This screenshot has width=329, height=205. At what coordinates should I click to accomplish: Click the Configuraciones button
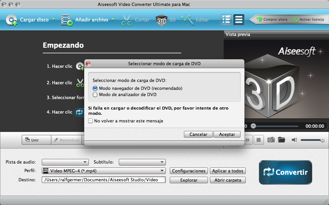(x=189, y=171)
